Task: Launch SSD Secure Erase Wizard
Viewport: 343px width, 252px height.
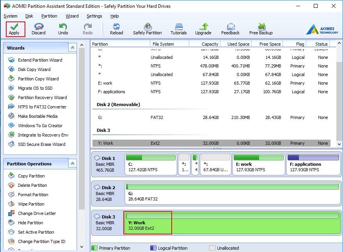Action: 42,144
